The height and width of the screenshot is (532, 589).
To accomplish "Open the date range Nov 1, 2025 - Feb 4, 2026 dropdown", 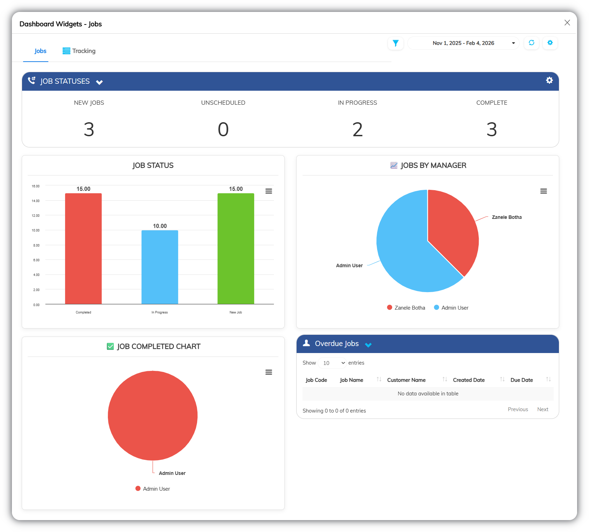I will [463, 43].
